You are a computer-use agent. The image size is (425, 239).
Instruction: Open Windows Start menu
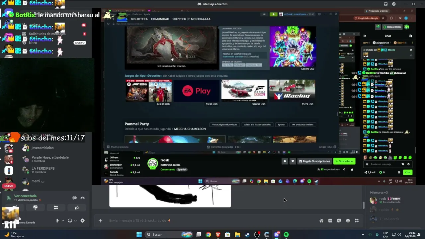pyautogui.click(x=139, y=235)
